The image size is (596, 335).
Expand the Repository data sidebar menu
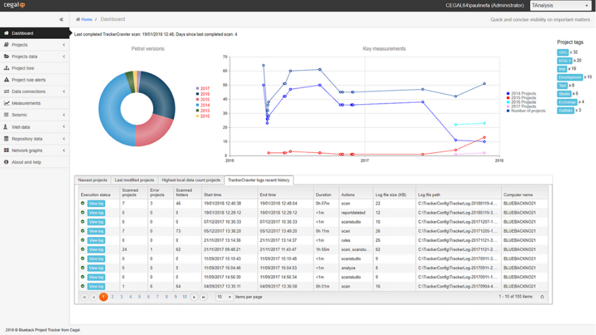[x=64, y=138]
